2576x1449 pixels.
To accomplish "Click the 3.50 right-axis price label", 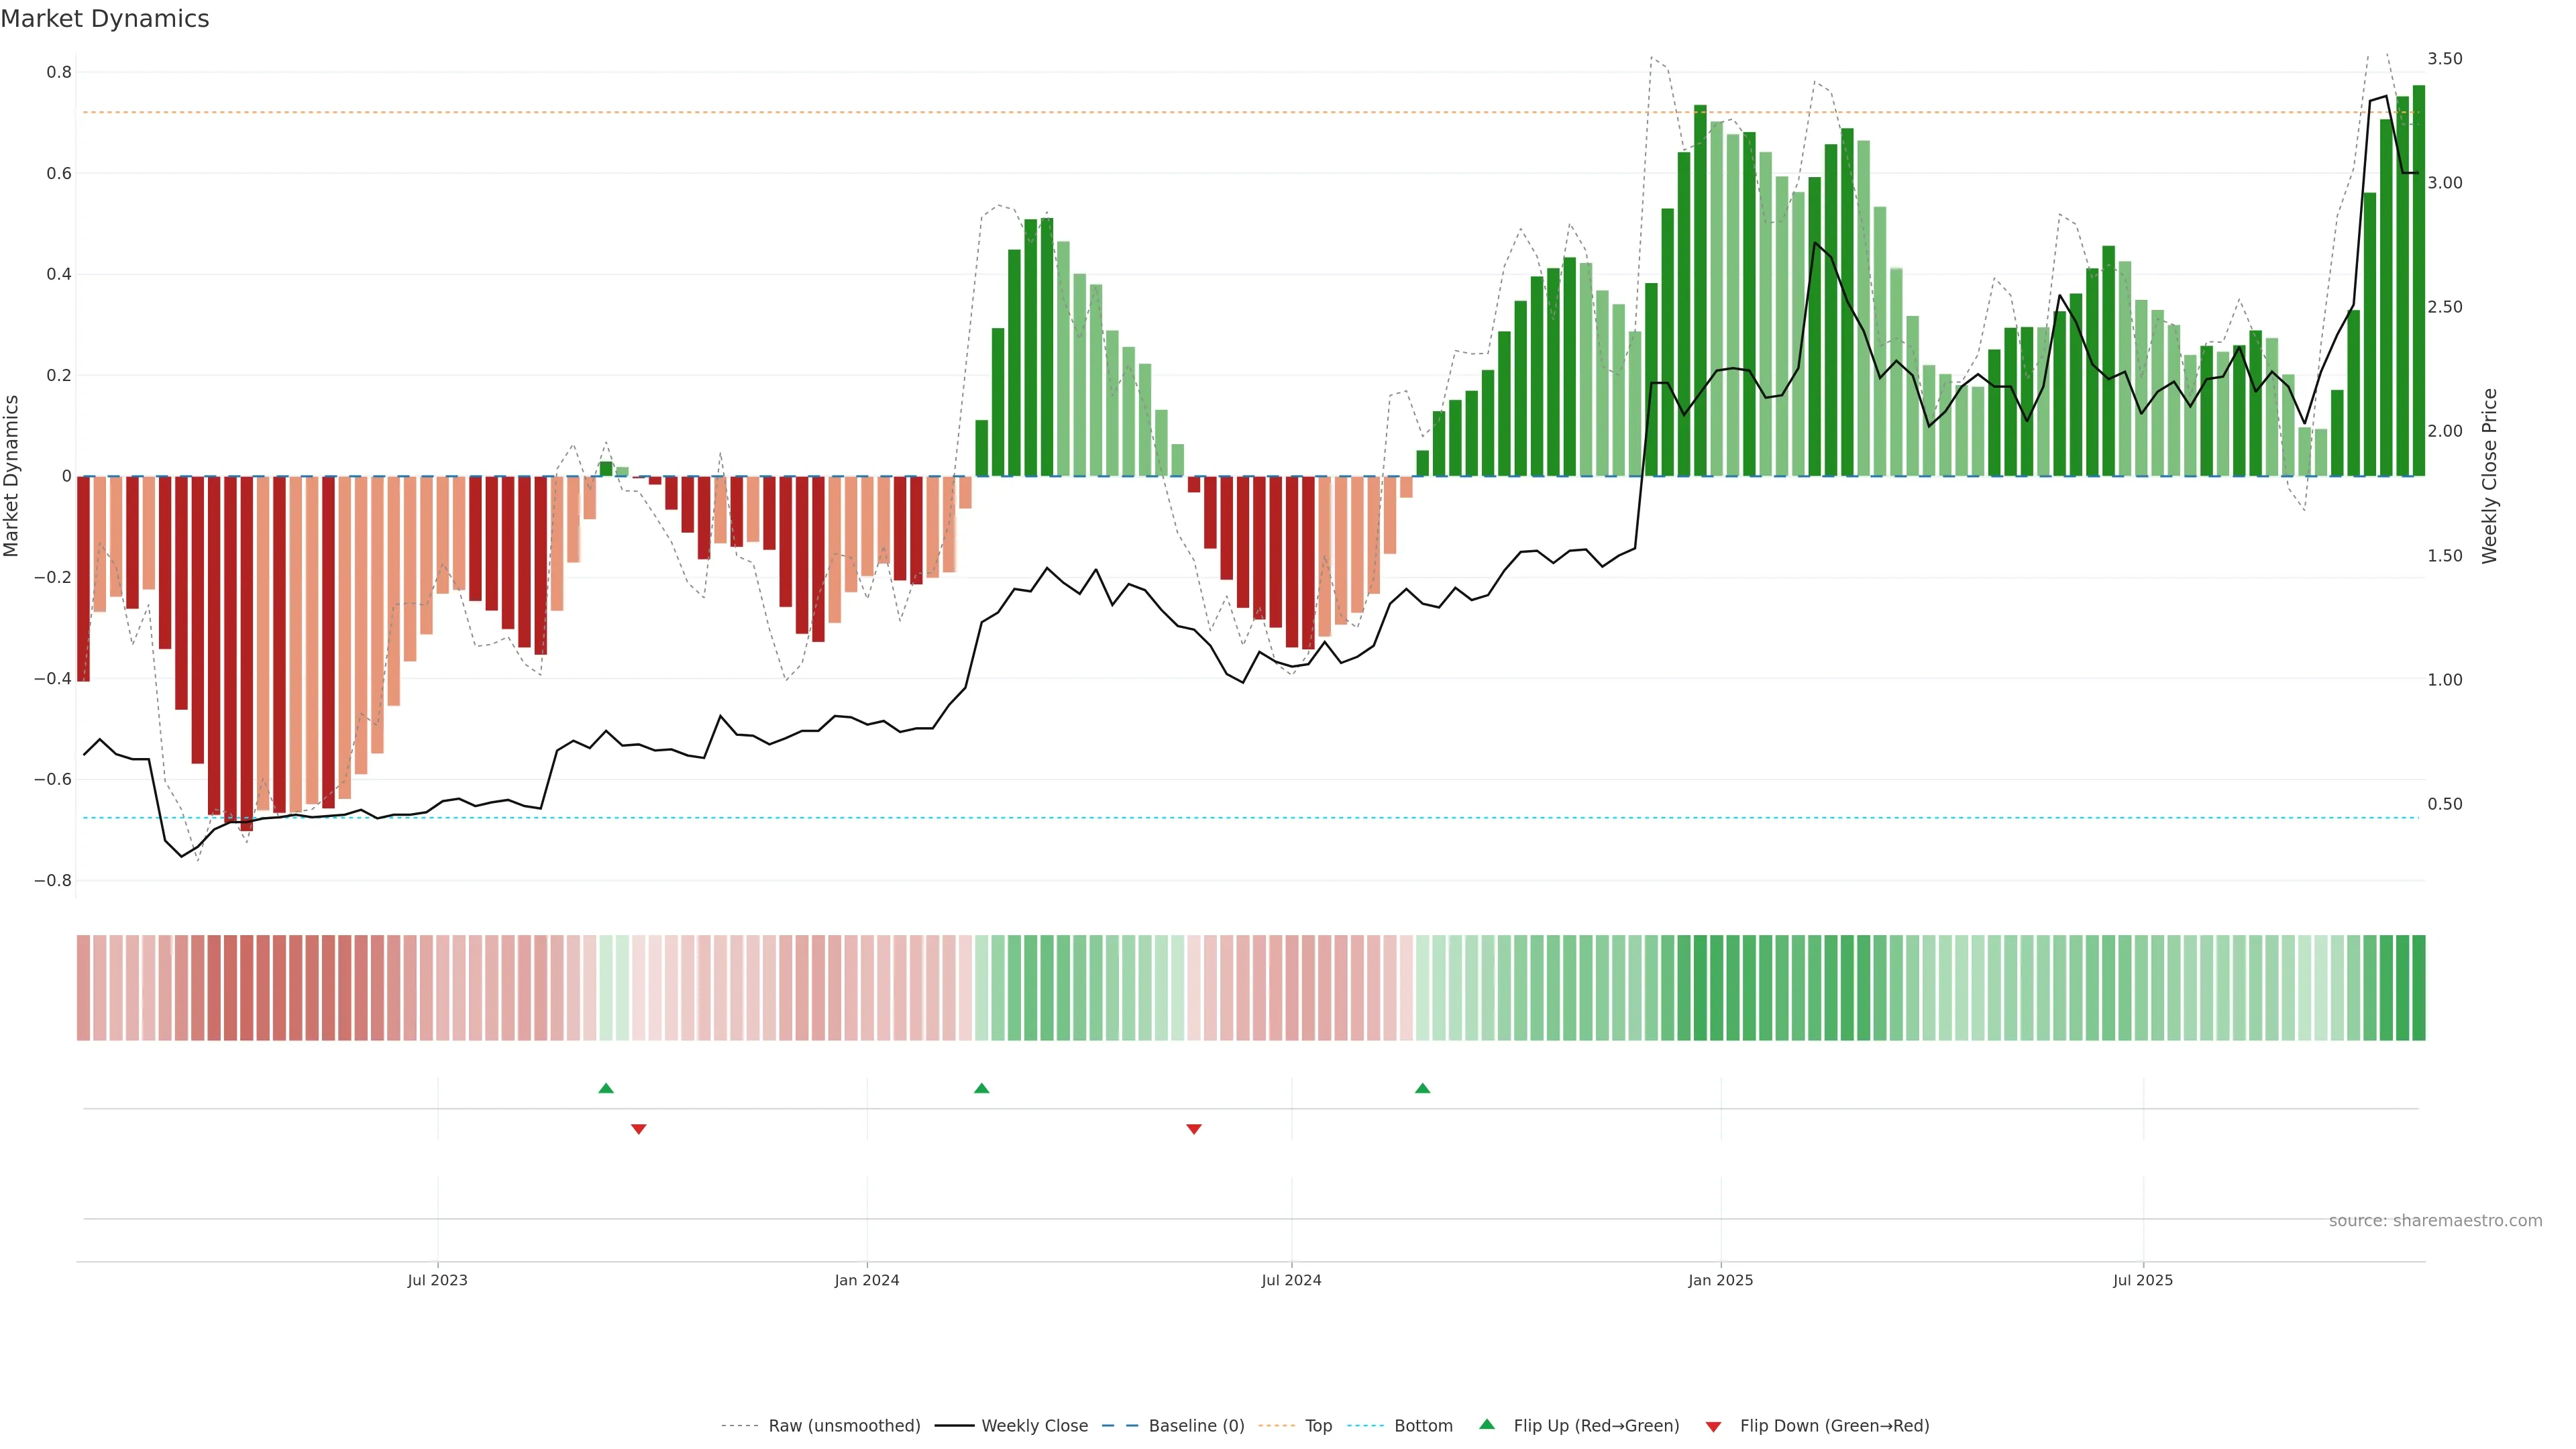I will point(2444,59).
